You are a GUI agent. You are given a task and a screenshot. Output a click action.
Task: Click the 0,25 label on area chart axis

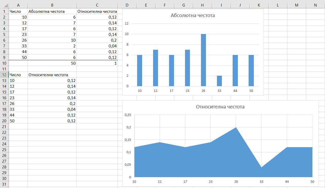pos(127,115)
